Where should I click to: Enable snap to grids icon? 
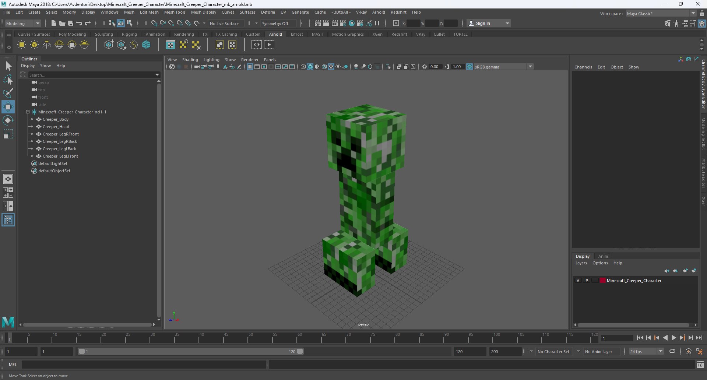154,23
